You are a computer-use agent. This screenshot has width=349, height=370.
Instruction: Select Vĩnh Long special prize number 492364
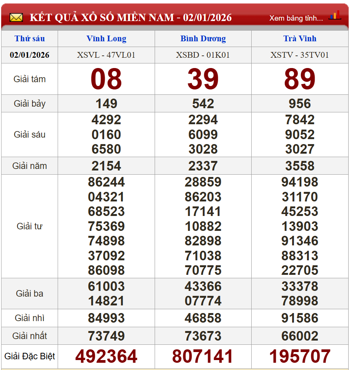(x=106, y=356)
